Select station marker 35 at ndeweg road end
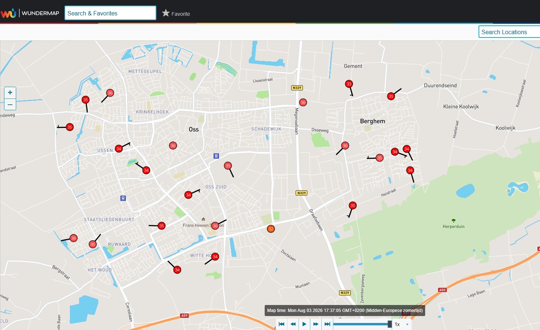 tap(70, 127)
